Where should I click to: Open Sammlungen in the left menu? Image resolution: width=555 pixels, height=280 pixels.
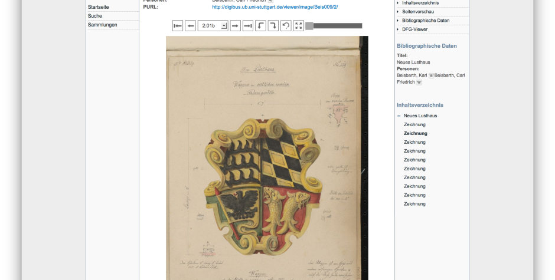tap(102, 25)
